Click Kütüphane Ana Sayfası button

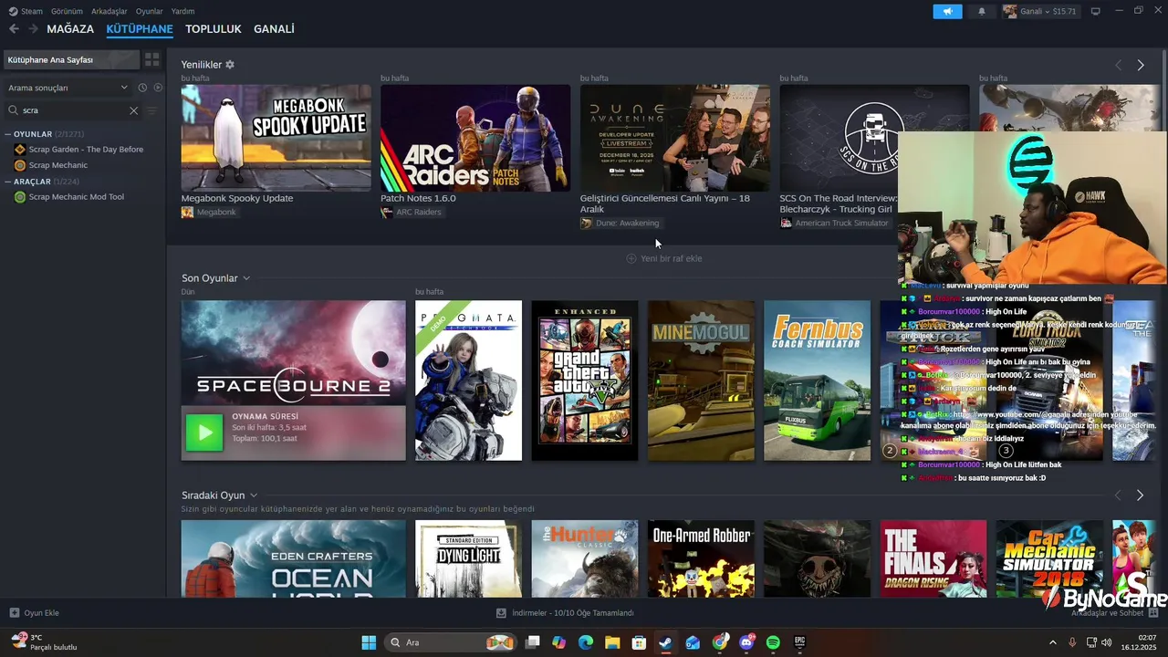pyautogui.click(x=71, y=59)
